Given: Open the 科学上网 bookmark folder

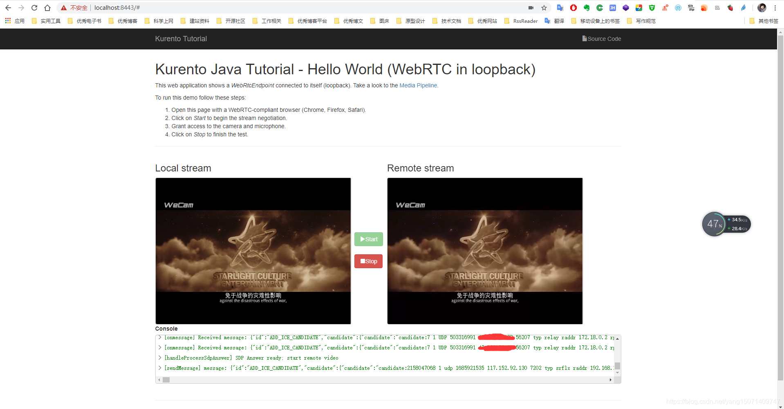Looking at the screenshot, I should click(x=159, y=21).
